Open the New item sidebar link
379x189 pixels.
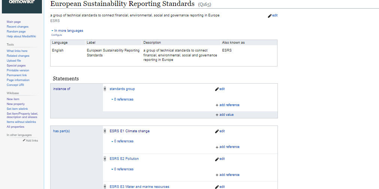[13, 99]
